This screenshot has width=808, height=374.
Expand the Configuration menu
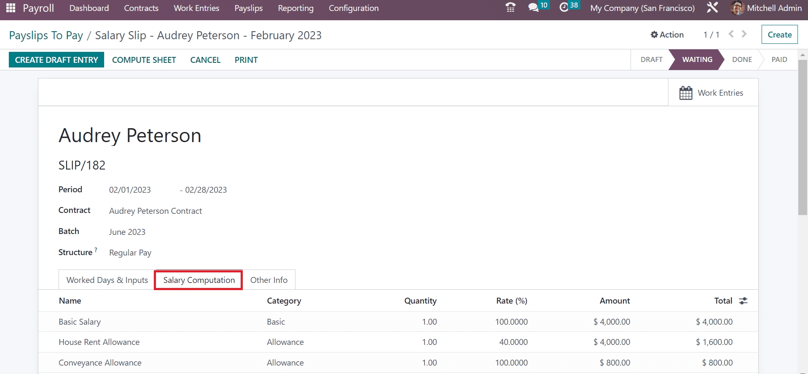(353, 8)
